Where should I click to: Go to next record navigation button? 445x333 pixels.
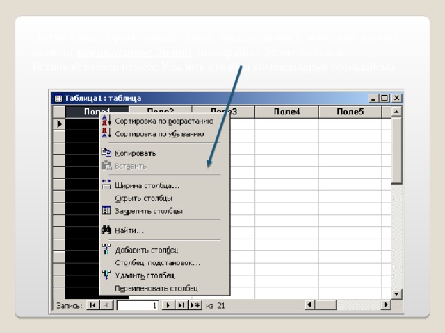click(x=168, y=305)
